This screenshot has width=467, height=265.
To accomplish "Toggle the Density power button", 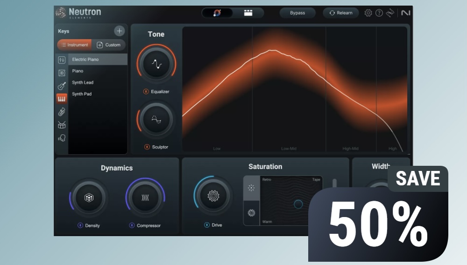I will 80,225.
